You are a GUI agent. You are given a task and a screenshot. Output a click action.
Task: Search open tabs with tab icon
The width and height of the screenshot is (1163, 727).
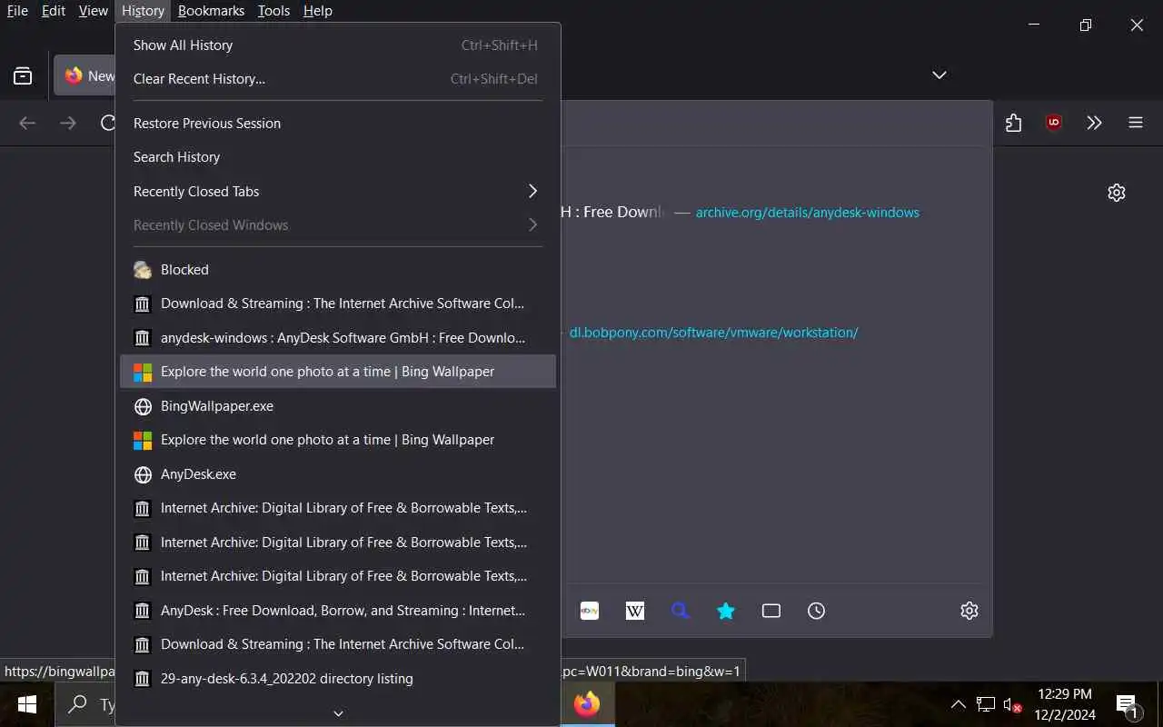pyautogui.click(x=771, y=611)
